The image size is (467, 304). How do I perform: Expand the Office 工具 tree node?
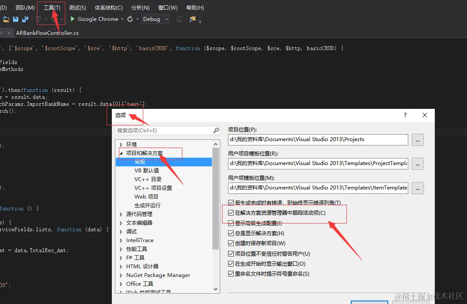point(121,284)
